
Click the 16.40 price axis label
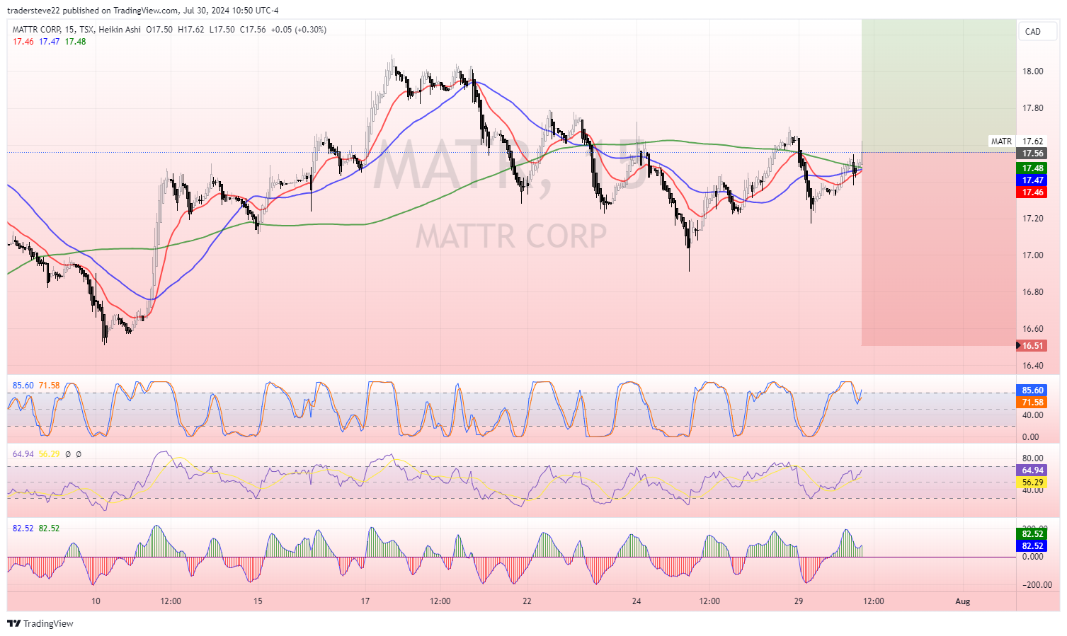1033,366
